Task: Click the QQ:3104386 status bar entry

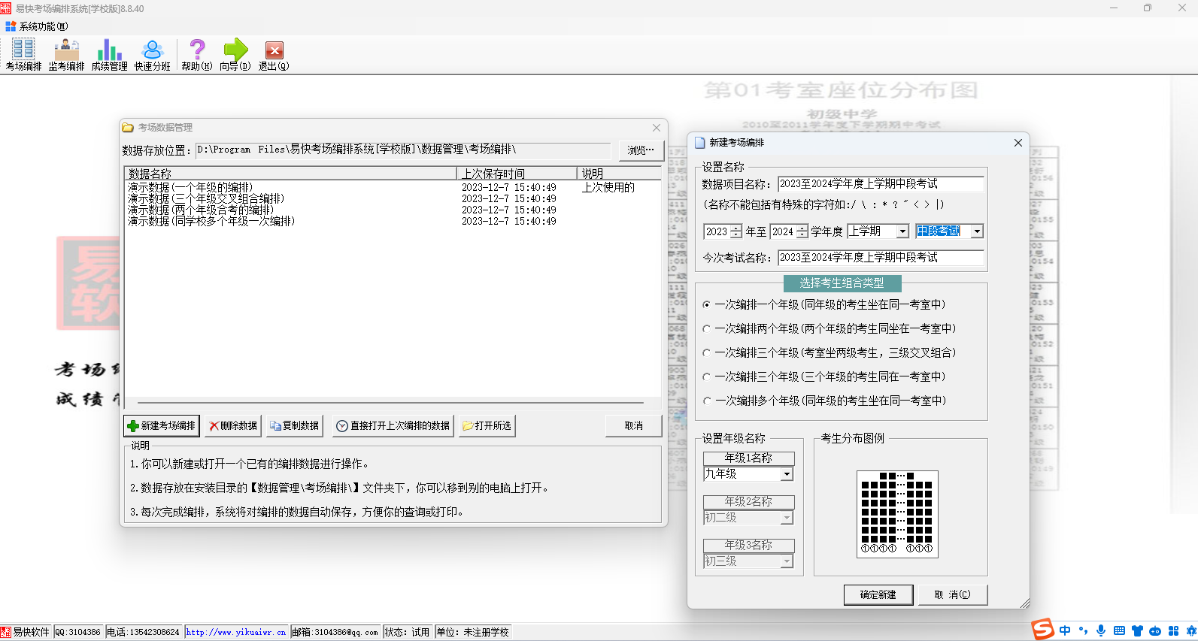Action: click(77, 632)
